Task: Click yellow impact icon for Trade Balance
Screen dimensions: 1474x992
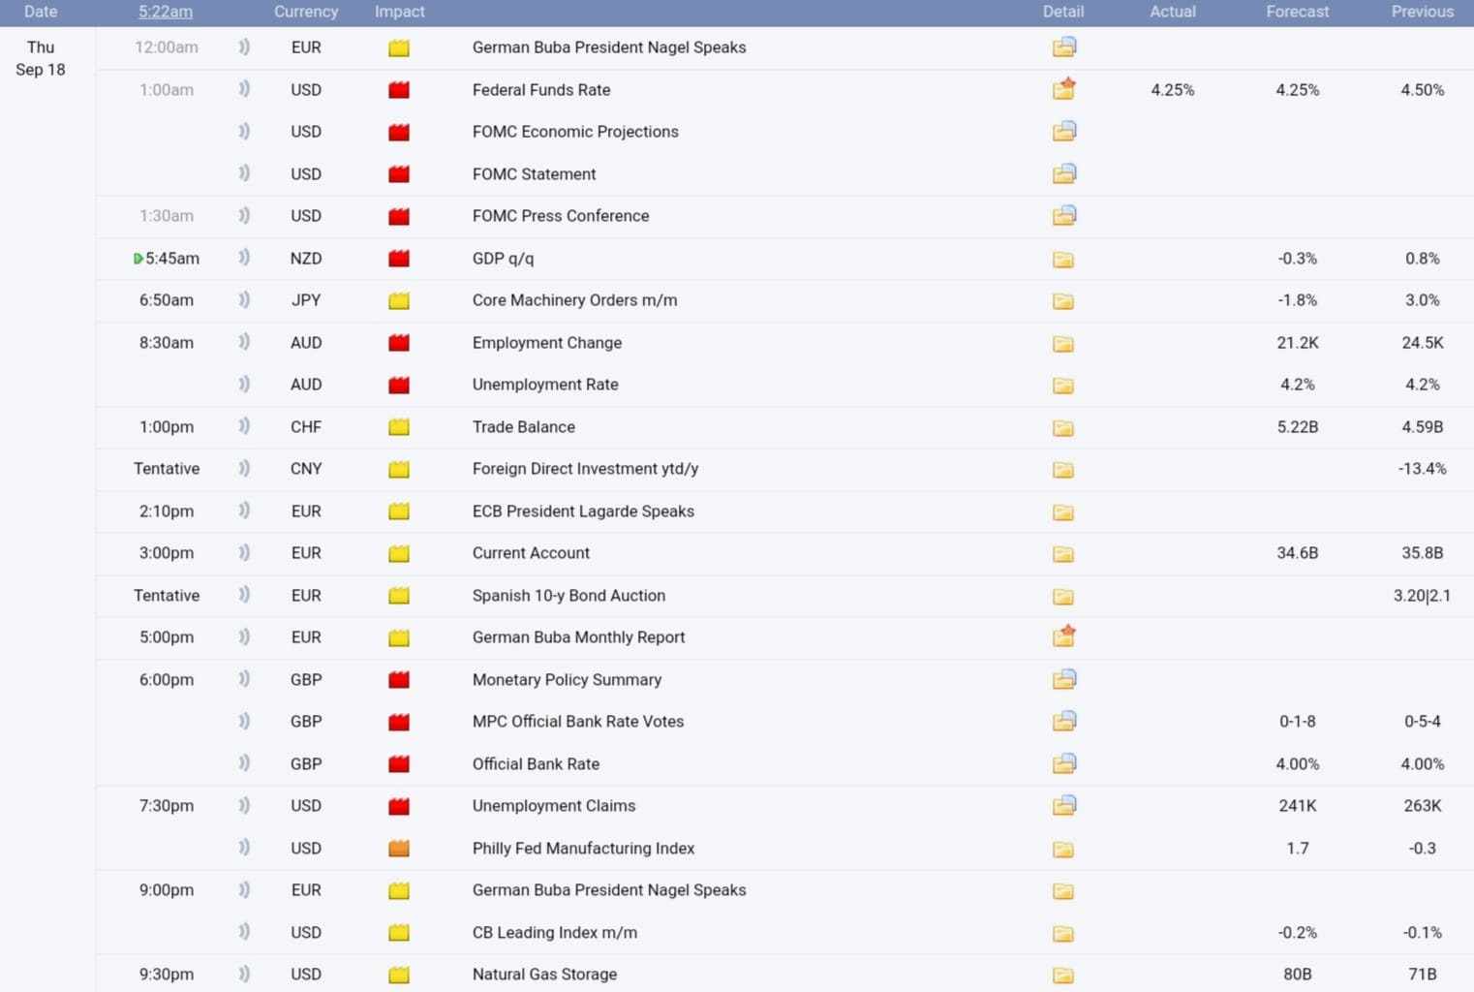Action: (399, 427)
